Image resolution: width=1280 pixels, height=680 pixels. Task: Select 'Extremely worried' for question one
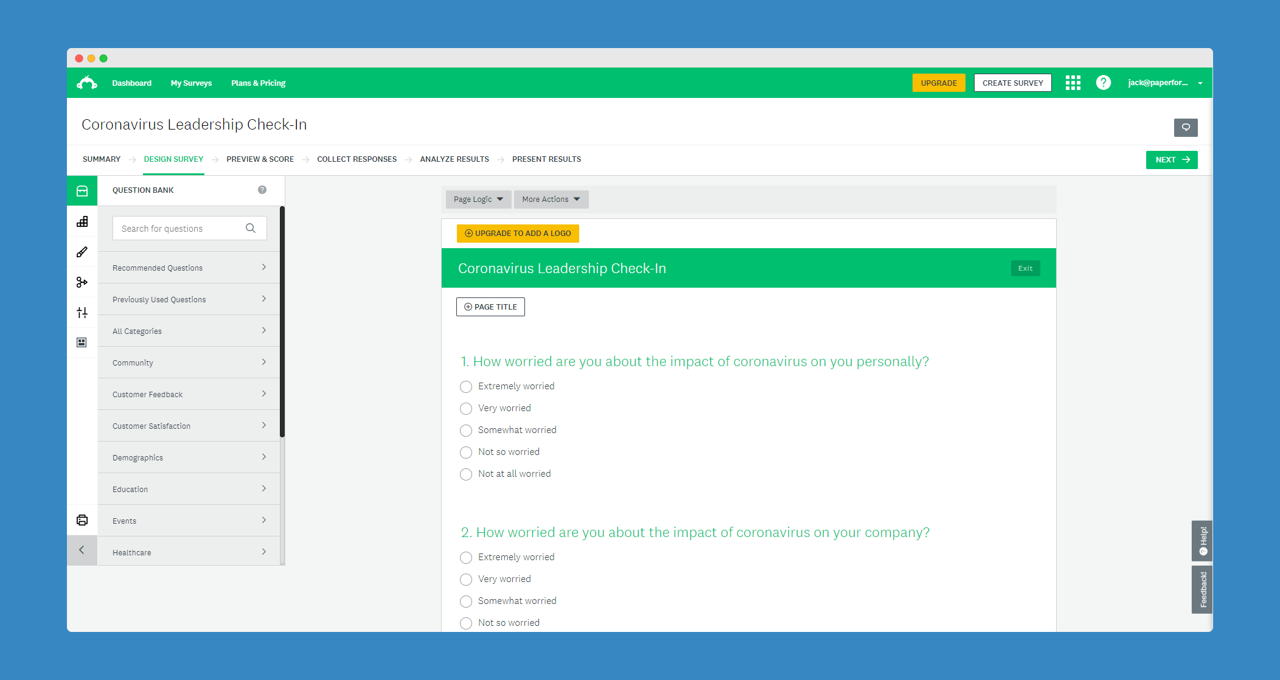466,386
